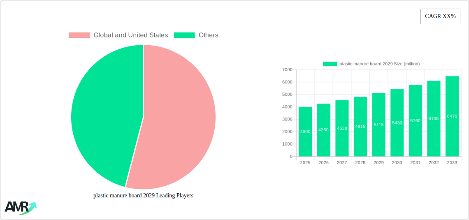Click the CAGR XX% button
The width and height of the screenshot is (469, 220).
tap(440, 16)
